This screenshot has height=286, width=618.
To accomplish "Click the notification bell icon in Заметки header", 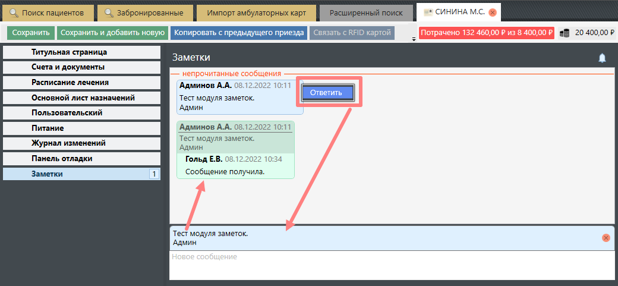I will (x=602, y=58).
